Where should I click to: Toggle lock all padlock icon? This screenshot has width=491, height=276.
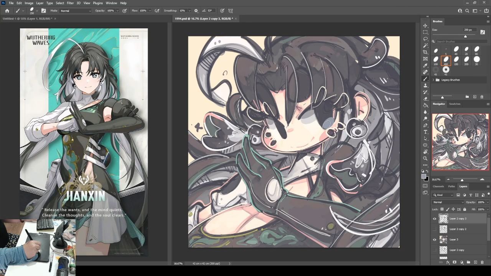click(x=465, y=209)
